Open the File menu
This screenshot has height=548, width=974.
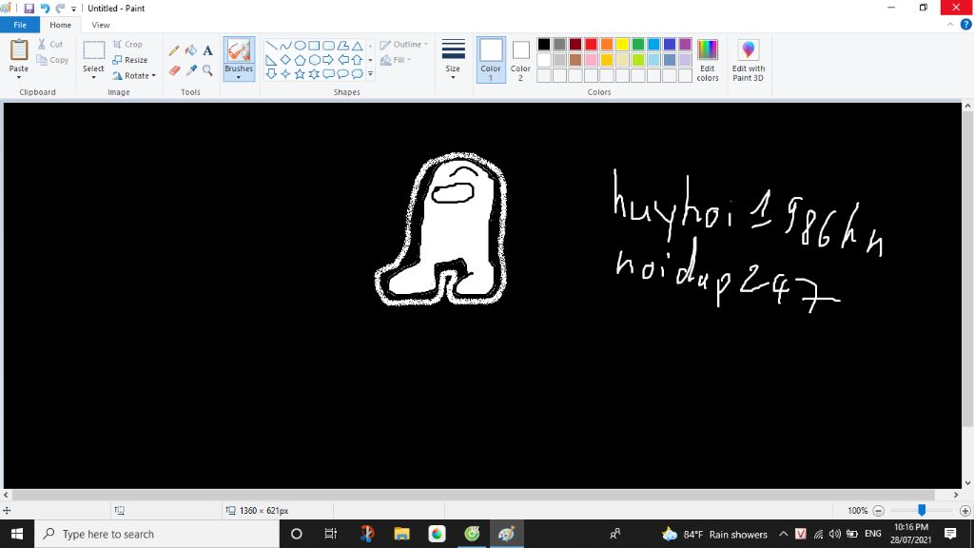20,25
